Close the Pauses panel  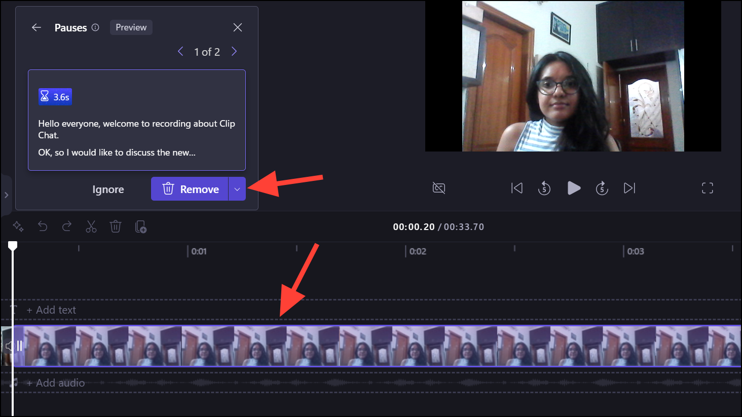(238, 27)
